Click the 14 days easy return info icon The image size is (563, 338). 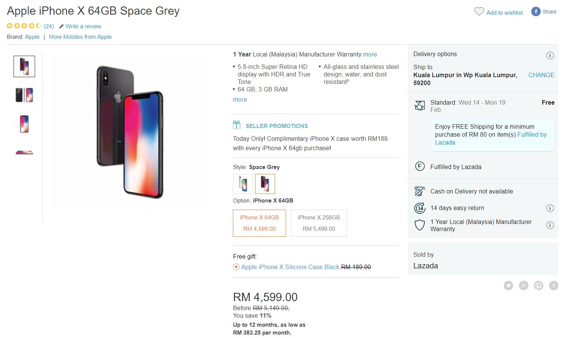[550, 208]
